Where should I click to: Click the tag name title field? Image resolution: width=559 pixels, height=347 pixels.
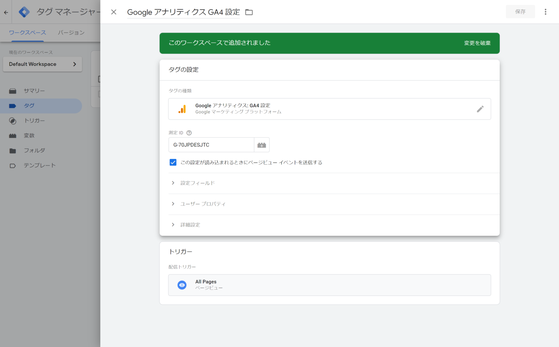pyautogui.click(x=183, y=12)
